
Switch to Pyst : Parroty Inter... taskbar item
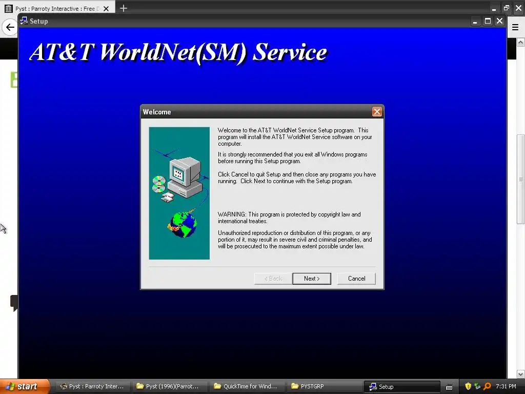[91, 386]
